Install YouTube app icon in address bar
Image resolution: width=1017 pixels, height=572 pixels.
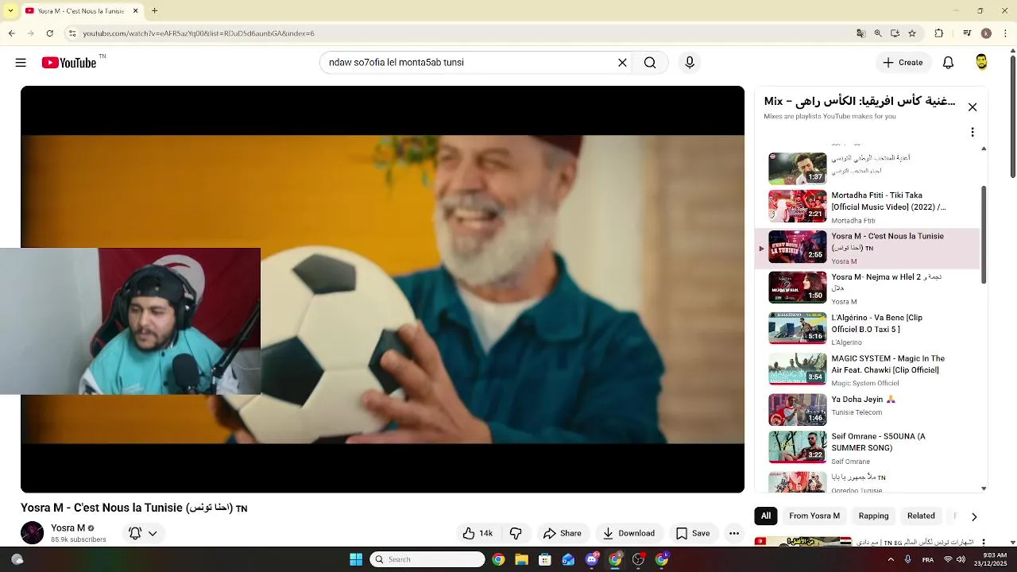tap(895, 33)
